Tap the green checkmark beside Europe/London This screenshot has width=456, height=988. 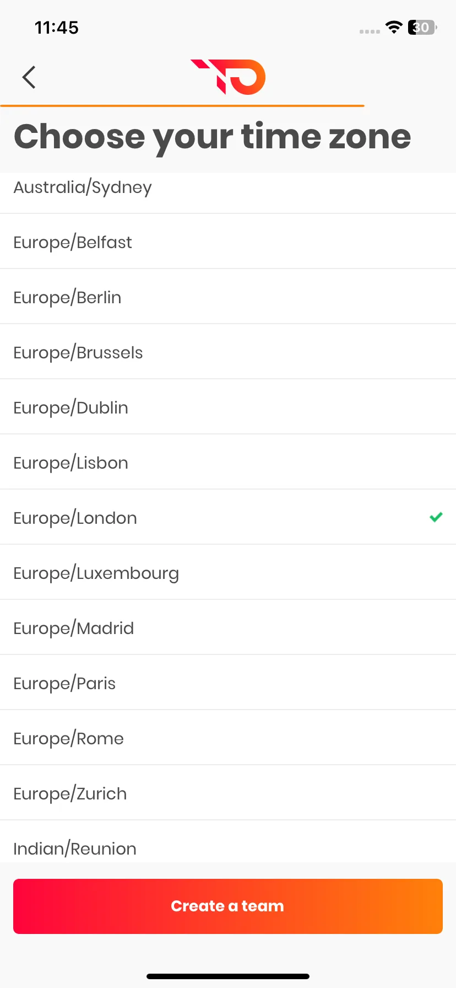436,517
